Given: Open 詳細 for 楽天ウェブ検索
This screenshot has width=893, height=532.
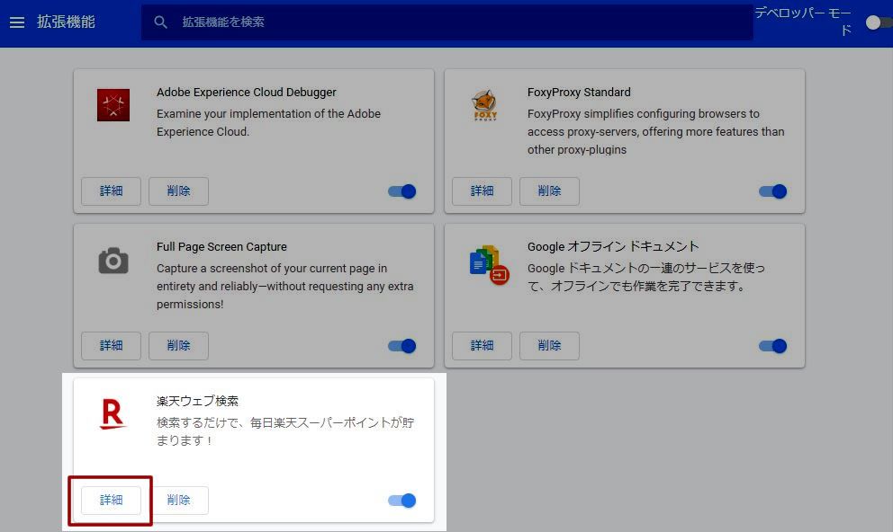Looking at the screenshot, I should tap(111, 501).
